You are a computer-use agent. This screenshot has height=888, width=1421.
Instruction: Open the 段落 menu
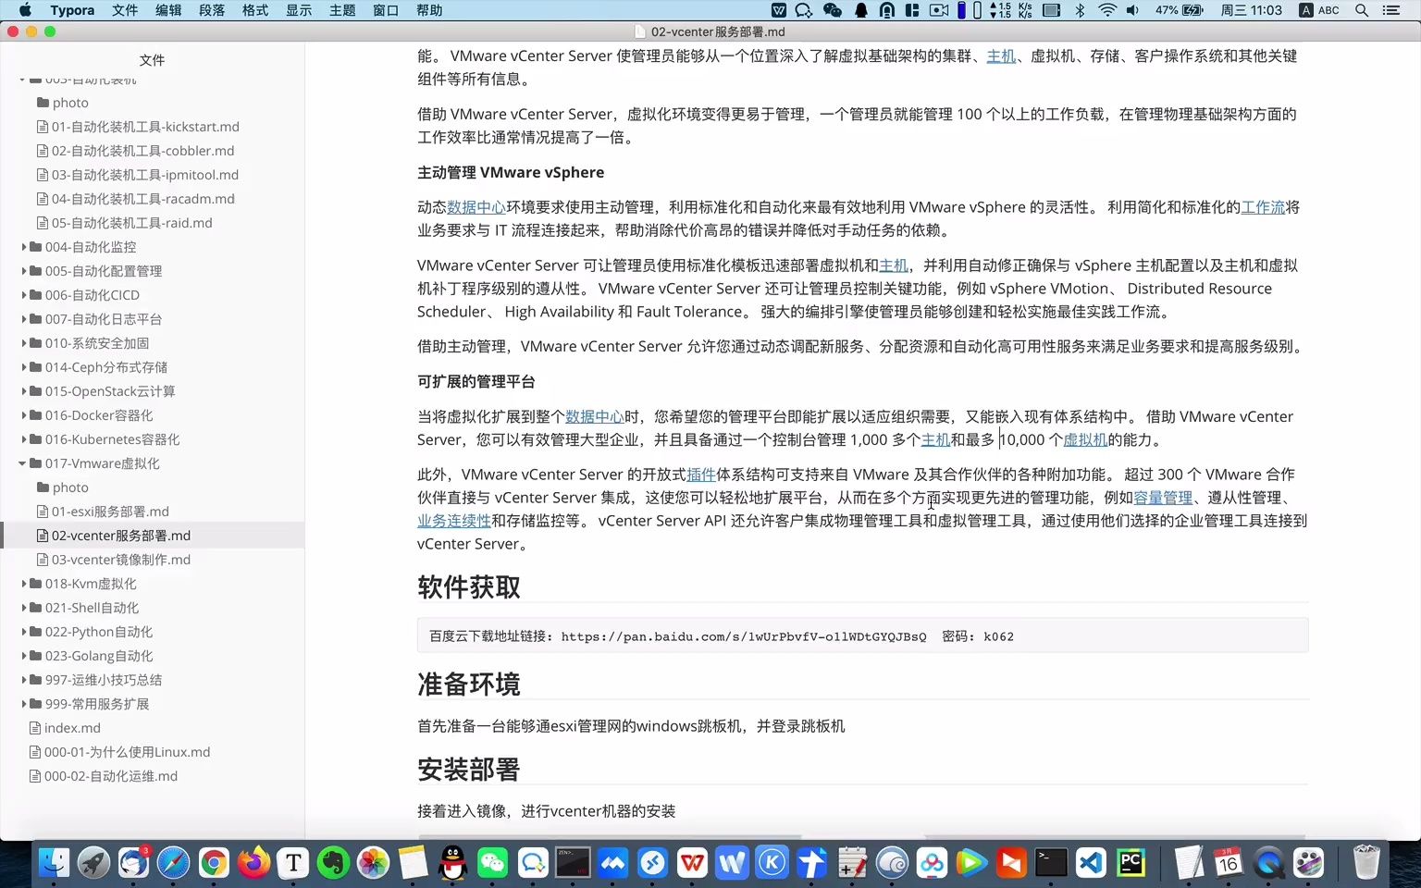pyautogui.click(x=212, y=10)
